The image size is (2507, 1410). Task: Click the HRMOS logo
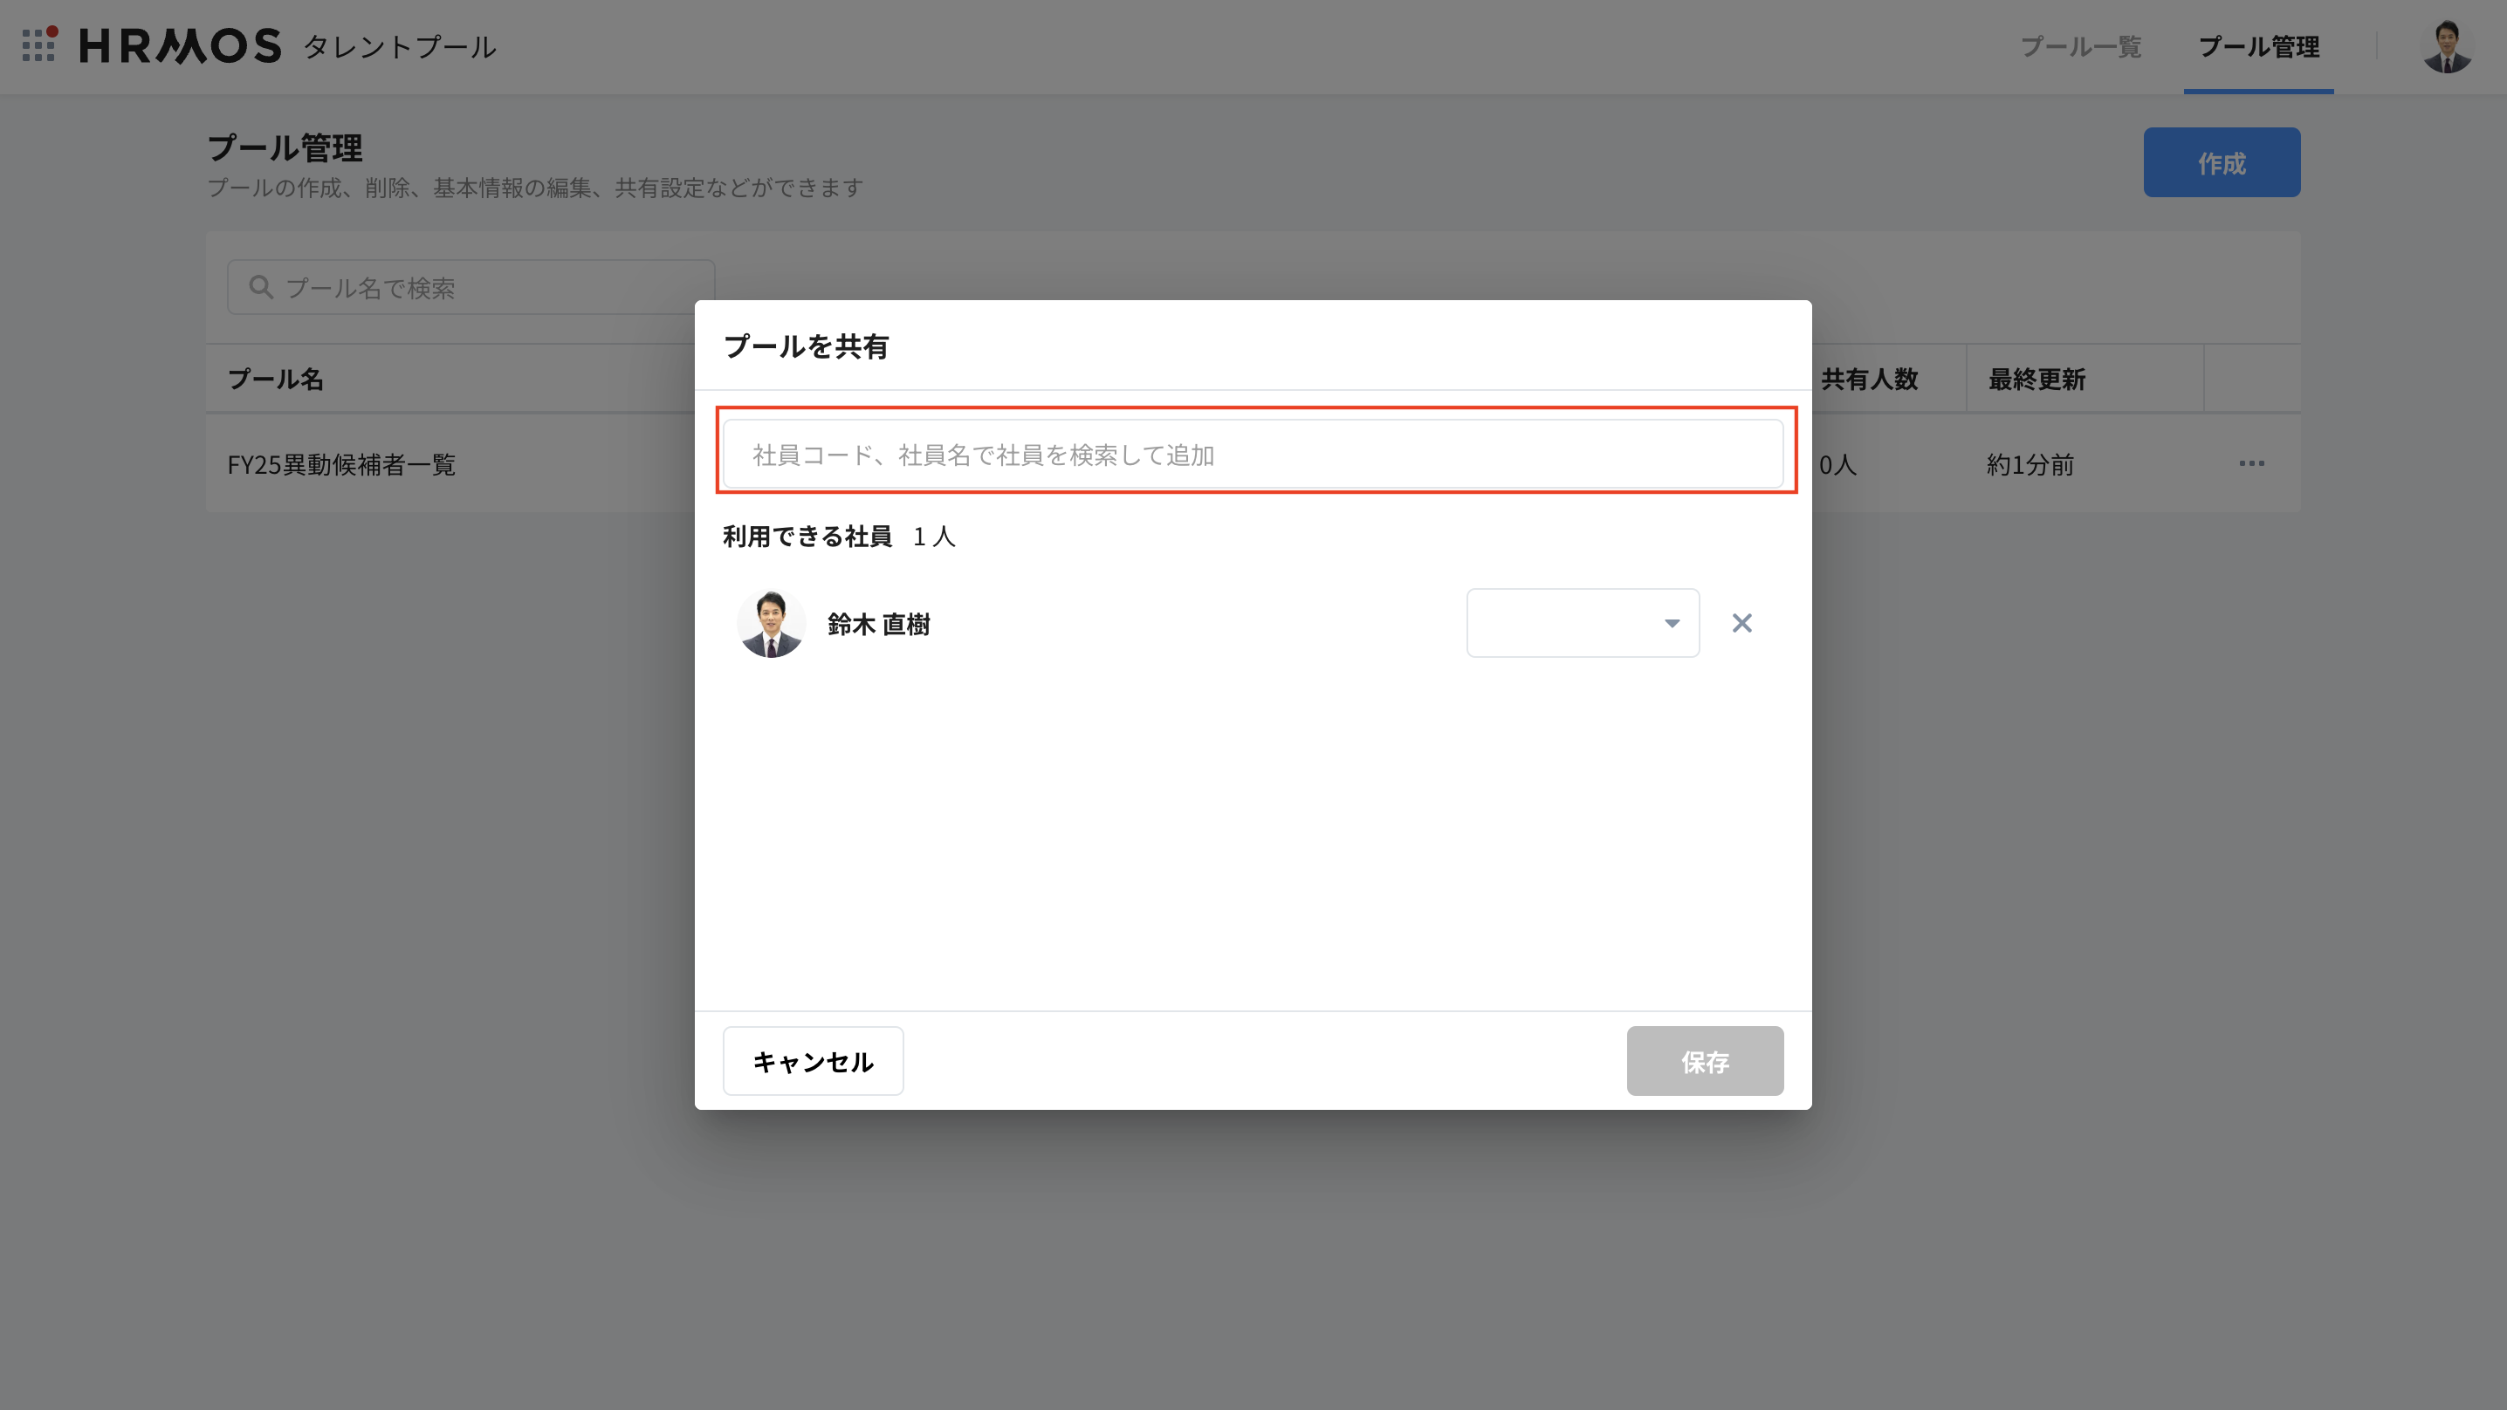180,45
